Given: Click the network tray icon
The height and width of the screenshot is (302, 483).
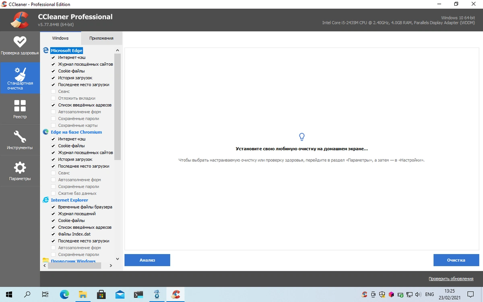Looking at the screenshot, I should point(409,294).
